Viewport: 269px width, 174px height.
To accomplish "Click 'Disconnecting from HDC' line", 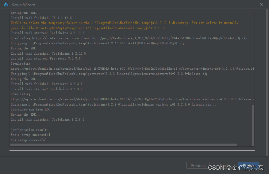I will click(x=30, y=109).
